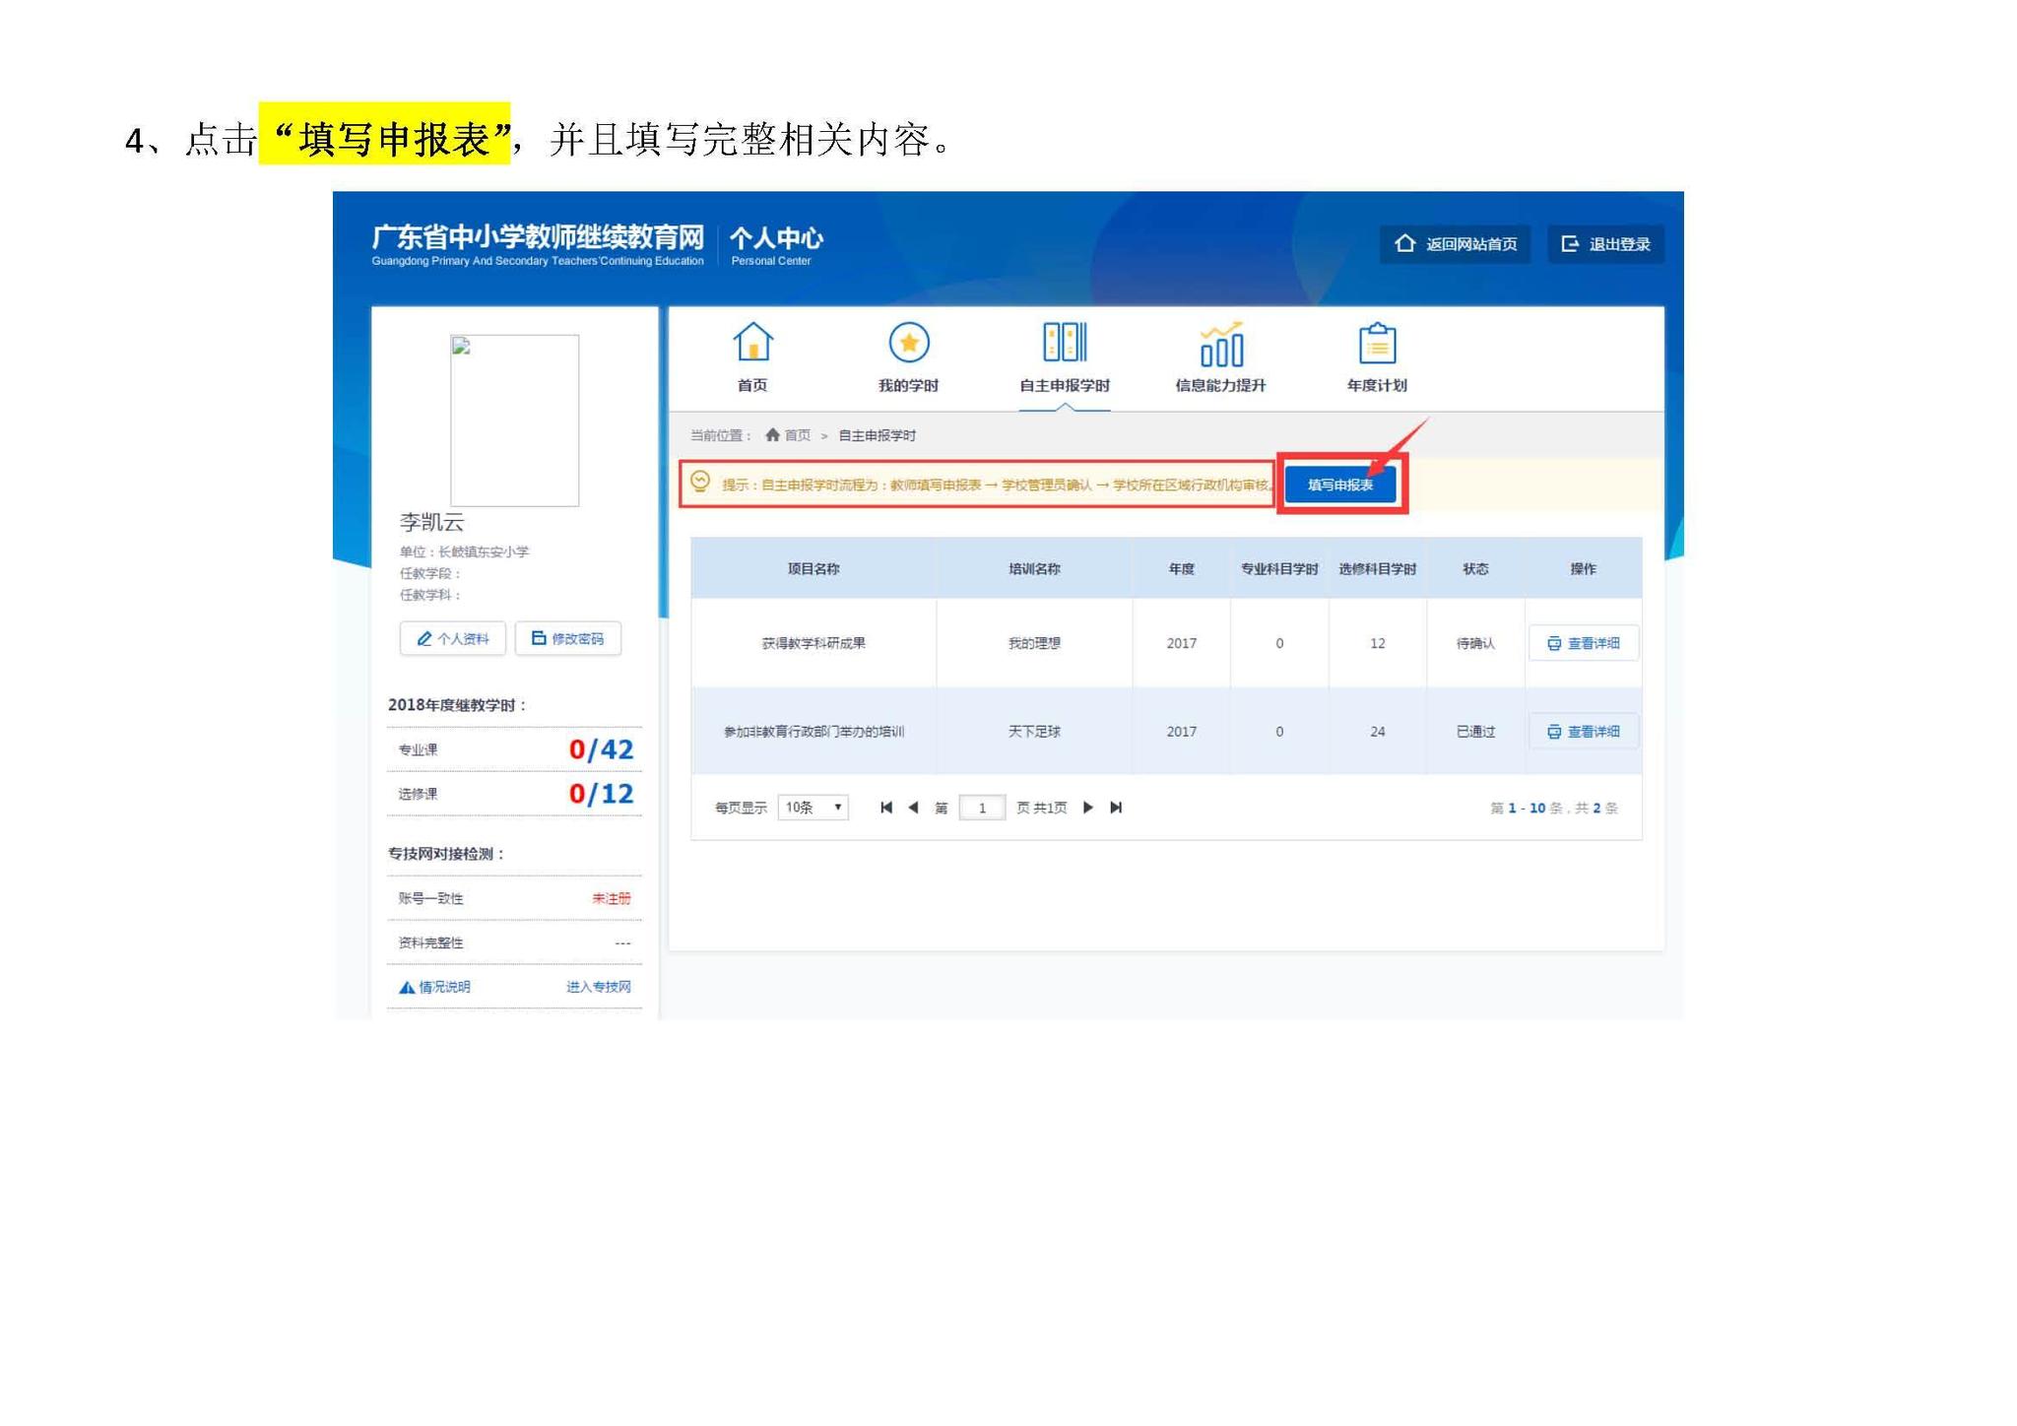Open 个人资料 profile button
The width and height of the screenshot is (2017, 1426).
pyautogui.click(x=453, y=638)
